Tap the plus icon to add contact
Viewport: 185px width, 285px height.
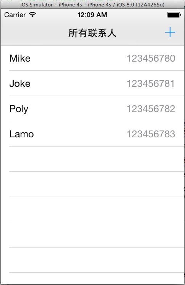pos(170,33)
